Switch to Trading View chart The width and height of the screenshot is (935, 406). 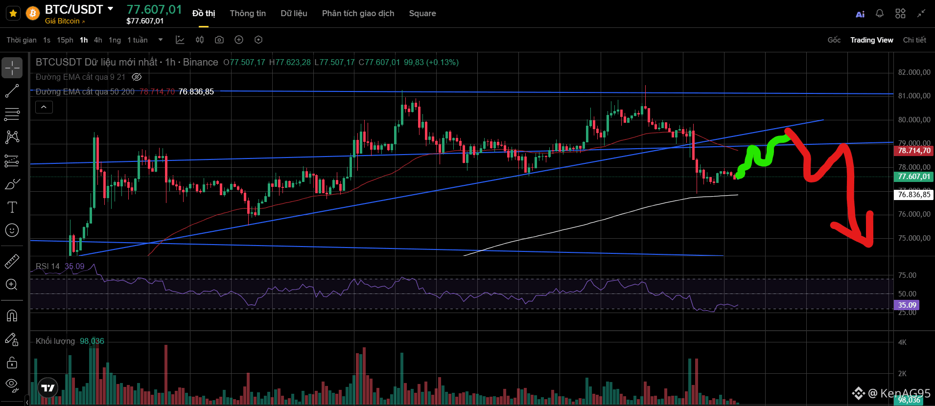pyautogui.click(x=871, y=40)
